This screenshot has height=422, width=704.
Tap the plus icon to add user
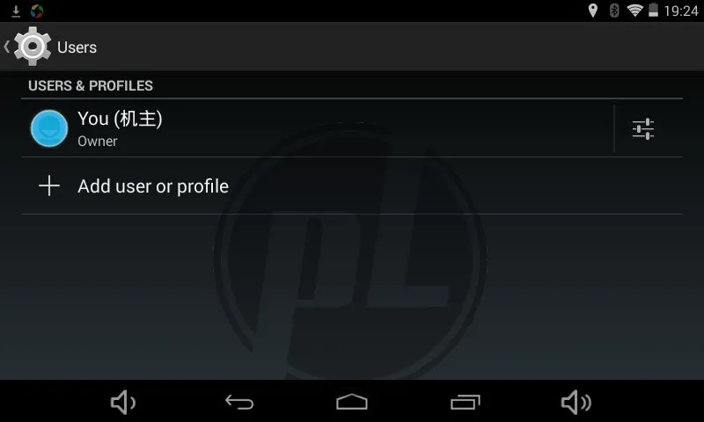(x=49, y=186)
